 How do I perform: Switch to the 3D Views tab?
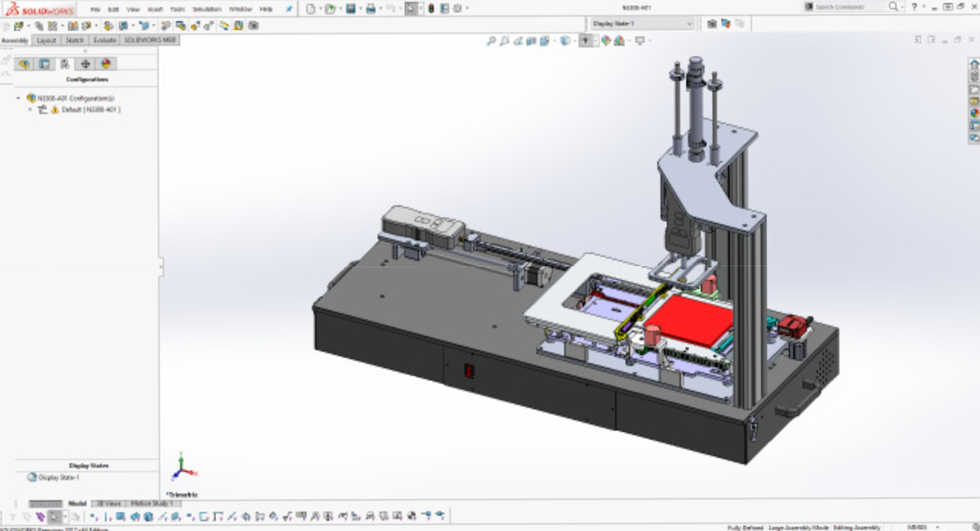tap(109, 503)
